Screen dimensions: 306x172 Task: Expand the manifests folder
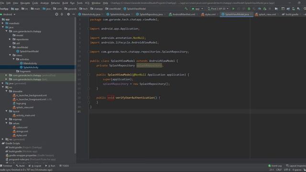pyautogui.click(x=3, y=23)
